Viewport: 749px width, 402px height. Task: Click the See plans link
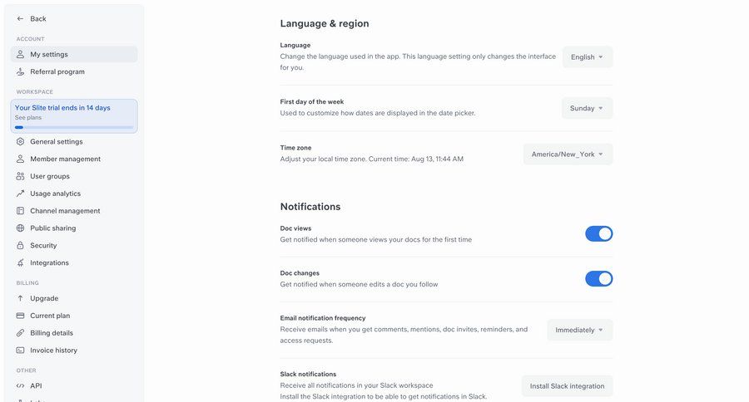(x=28, y=118)
